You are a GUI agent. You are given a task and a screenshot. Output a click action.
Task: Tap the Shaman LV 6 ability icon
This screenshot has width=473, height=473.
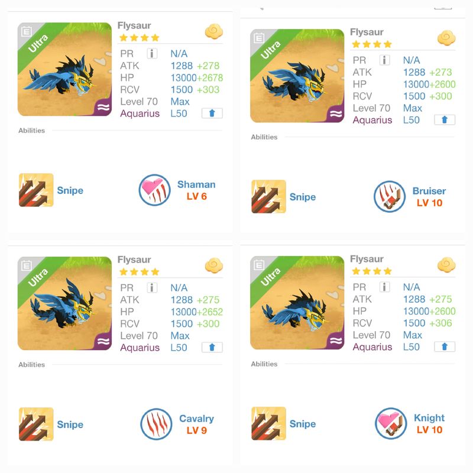click(155, 190)
